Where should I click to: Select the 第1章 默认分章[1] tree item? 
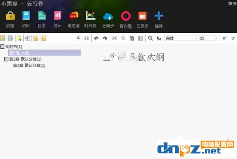[x=29, y=65]
